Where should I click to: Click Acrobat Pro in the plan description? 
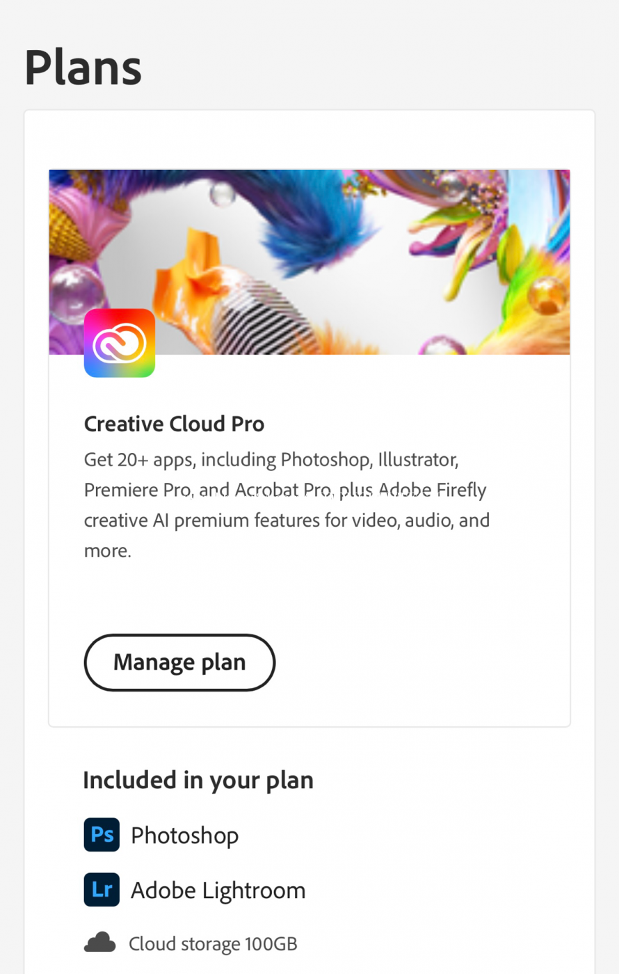tap(282, 490)
